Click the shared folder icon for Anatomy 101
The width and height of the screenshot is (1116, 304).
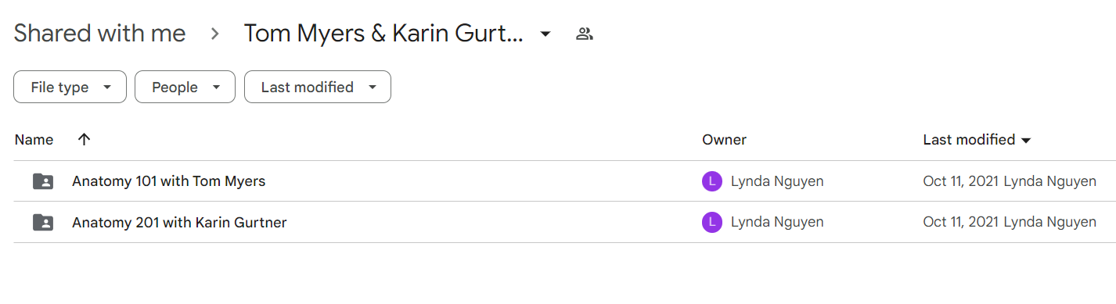pos(43,181)
